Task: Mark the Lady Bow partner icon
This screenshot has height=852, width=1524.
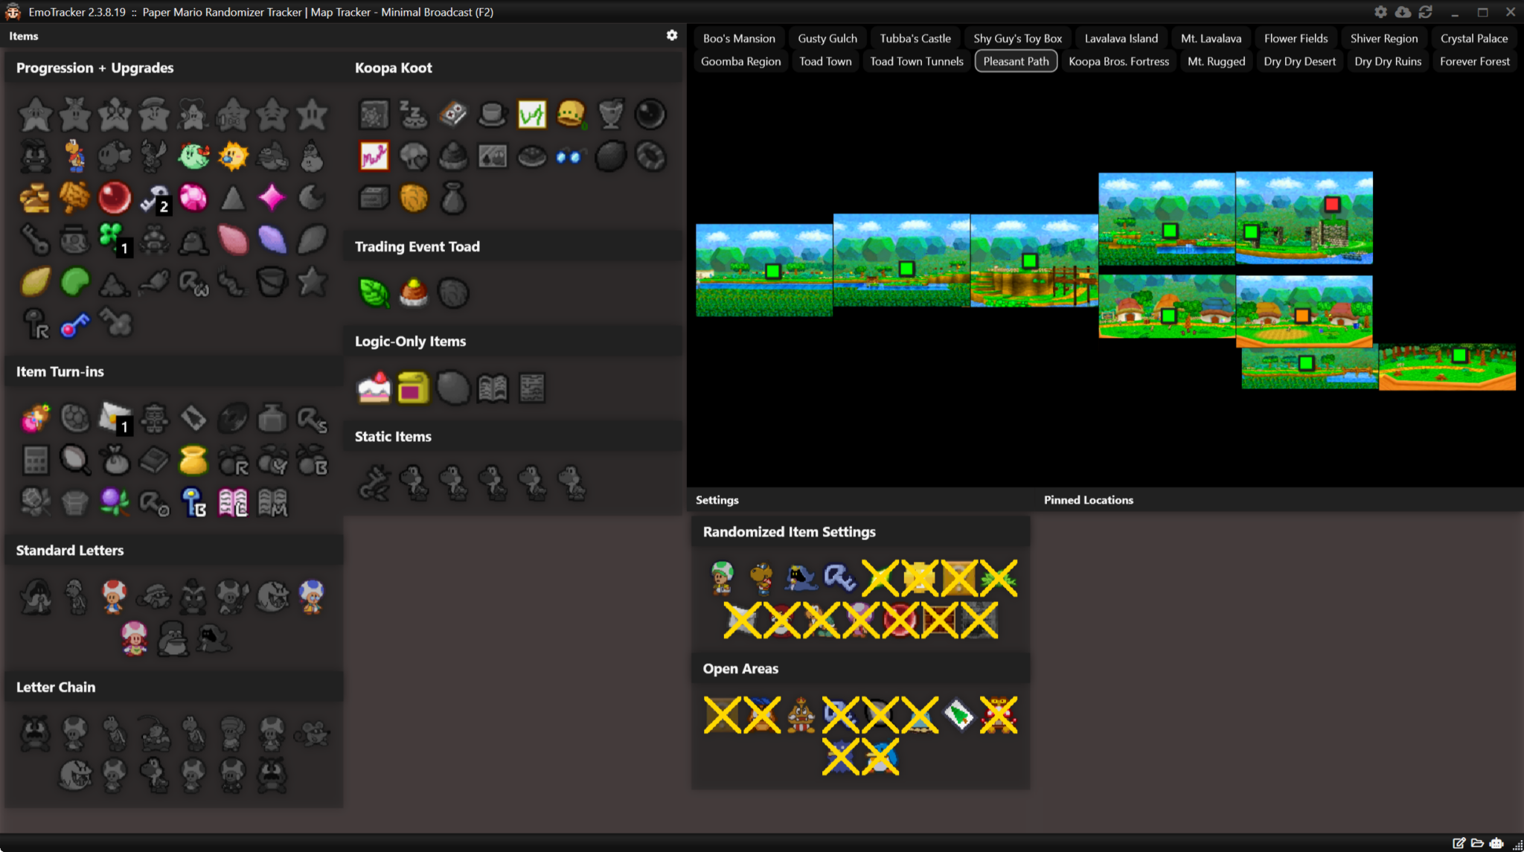Action: pyautogui.click(x=193, y=156)
